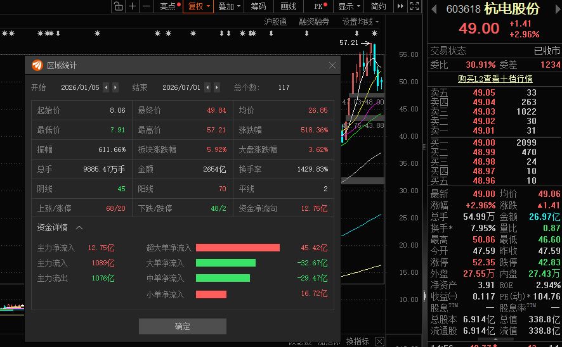Click the double-arrow expand toolbar icon
This screenshot has width=562, height=347.
pyautogui.click(x=400, y=6)
